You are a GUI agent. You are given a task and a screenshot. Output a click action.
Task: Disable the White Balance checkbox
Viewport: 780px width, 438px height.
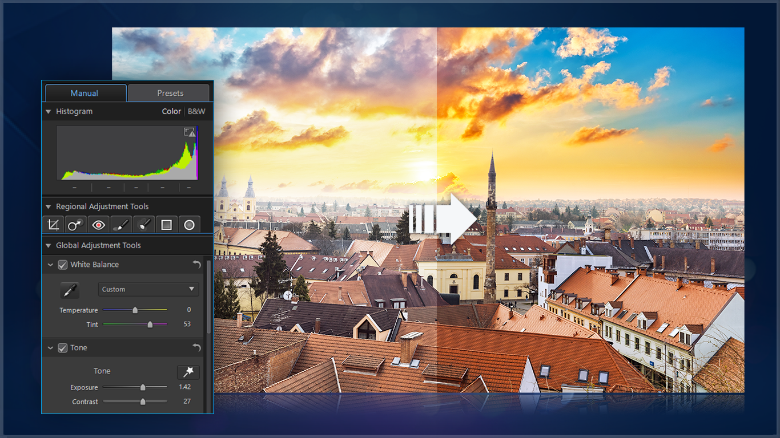(63, 265)
